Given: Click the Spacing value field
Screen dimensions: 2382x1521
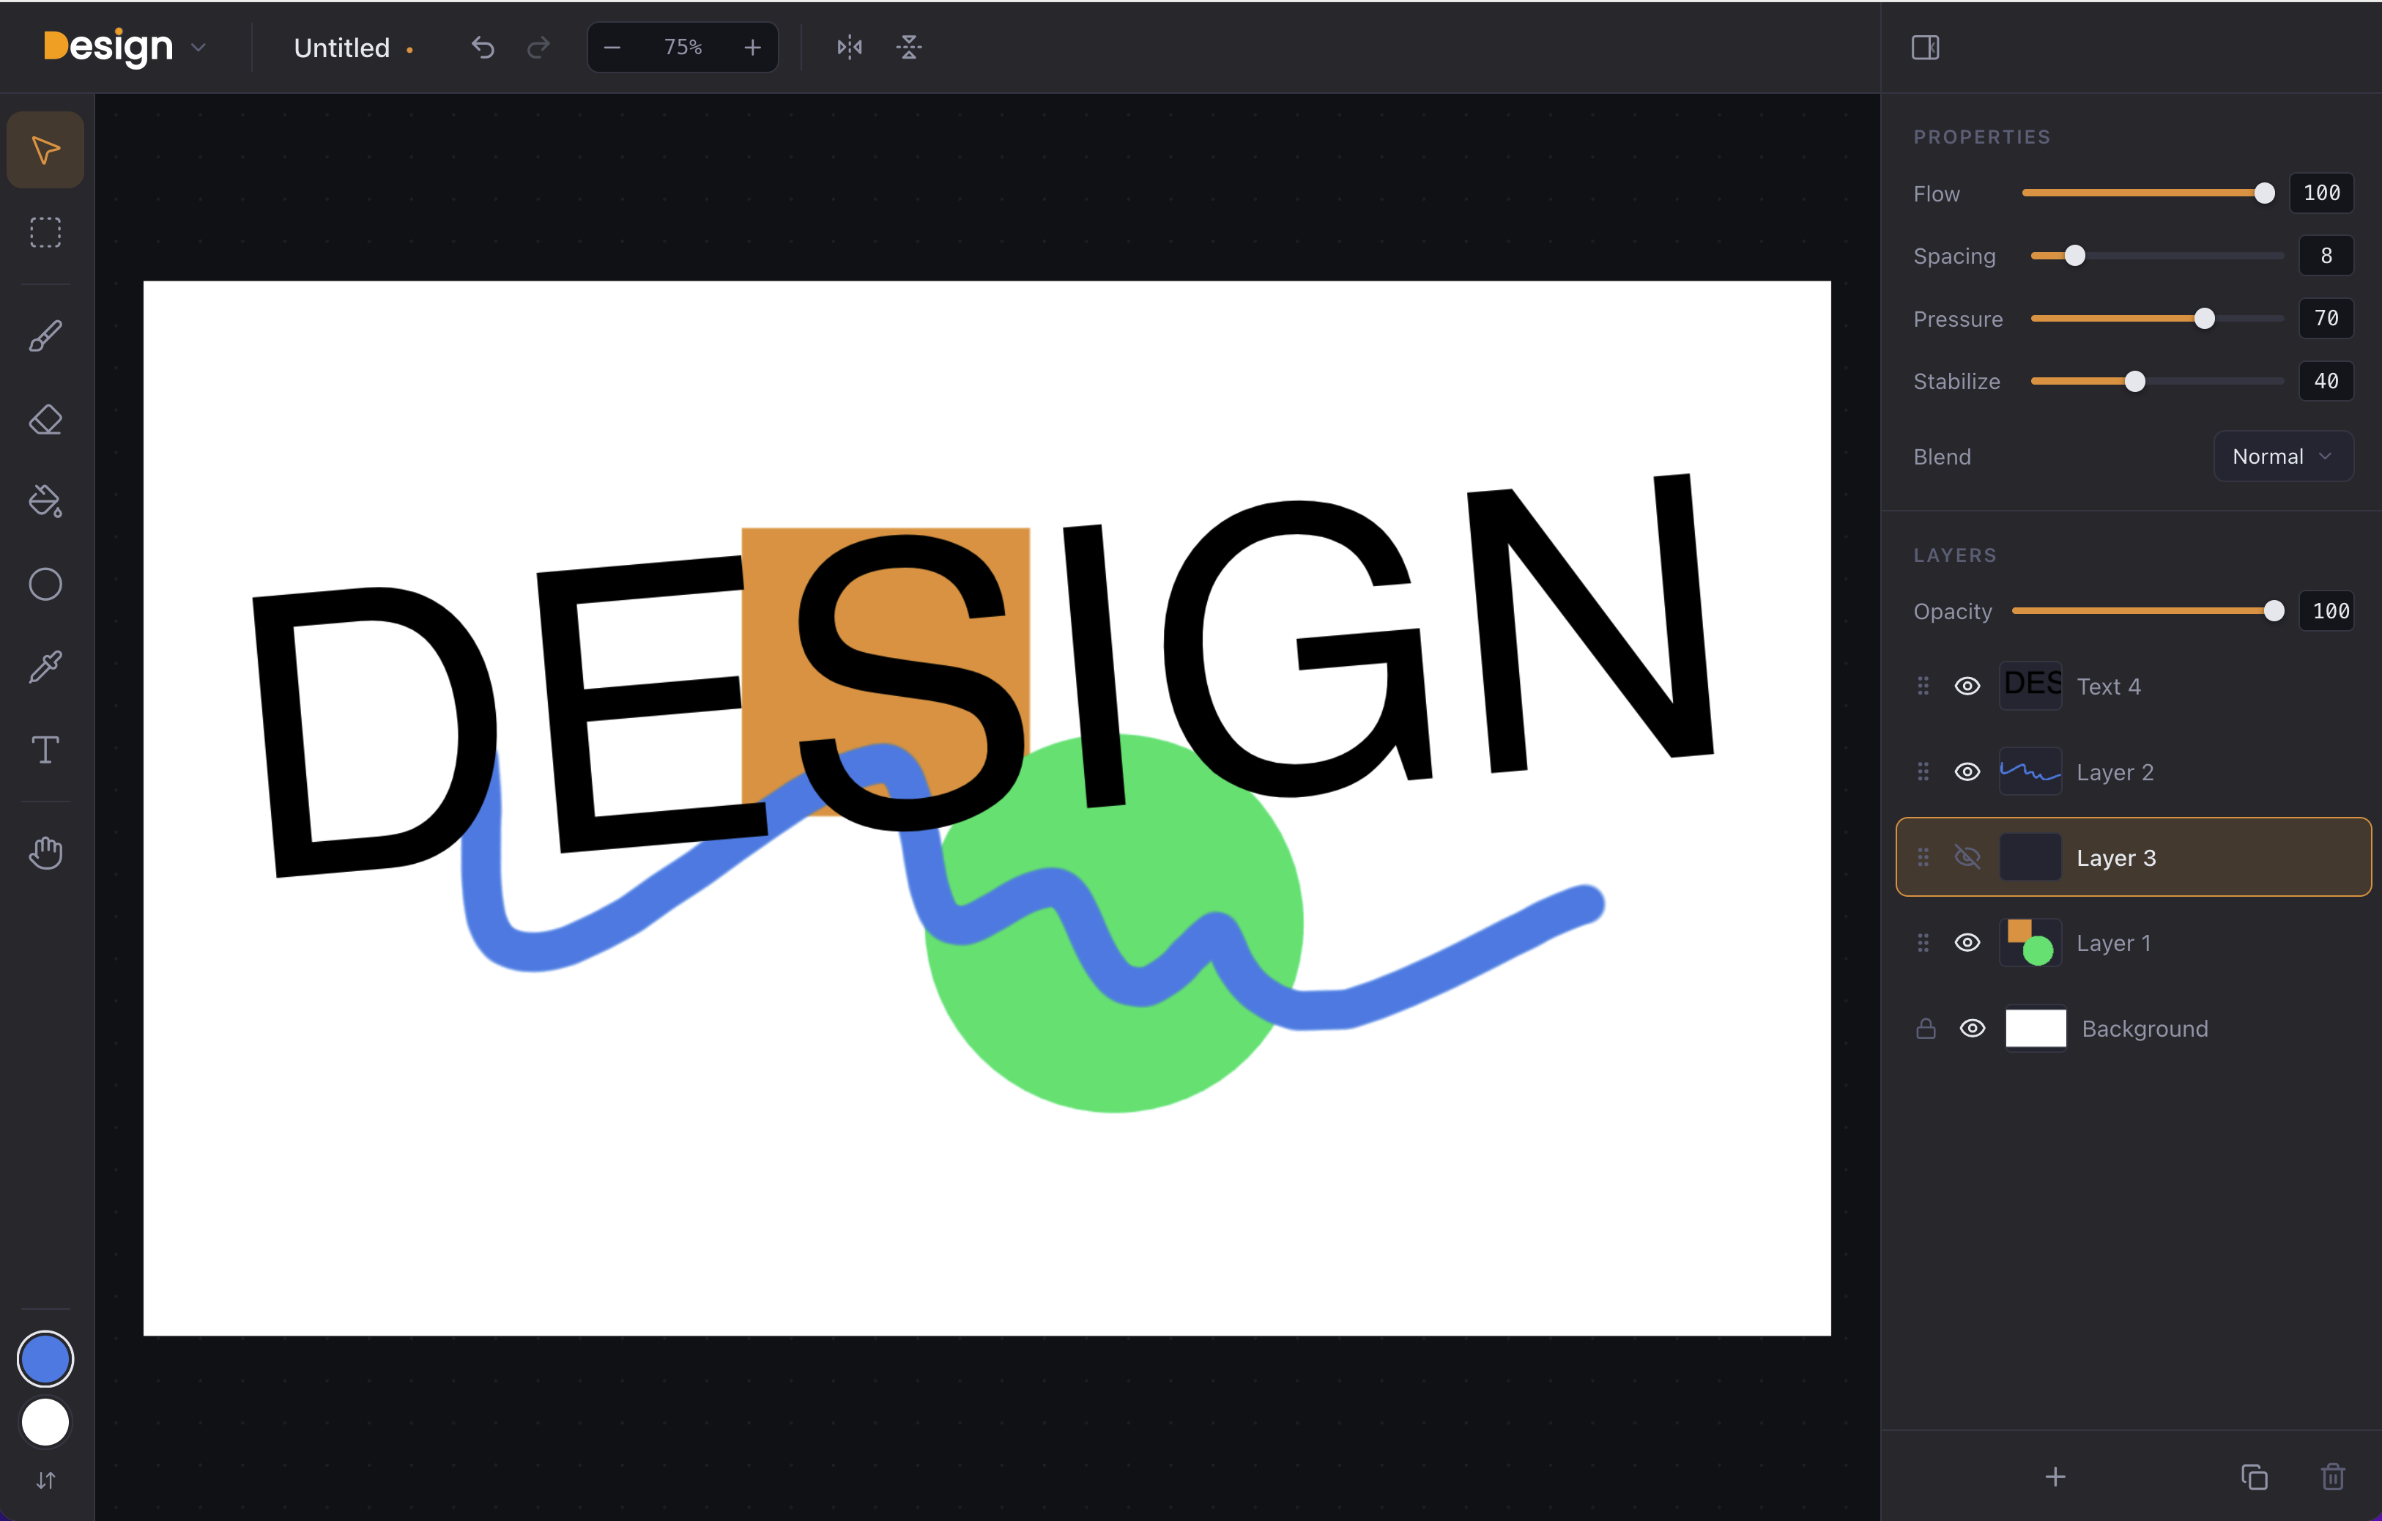Looking at the screenshot, I should tap(2326, 256).
